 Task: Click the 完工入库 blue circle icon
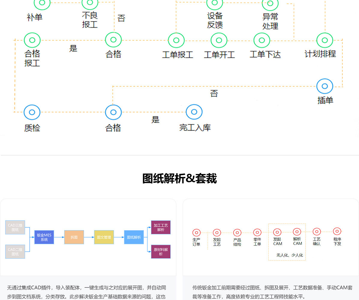[194, 112]
